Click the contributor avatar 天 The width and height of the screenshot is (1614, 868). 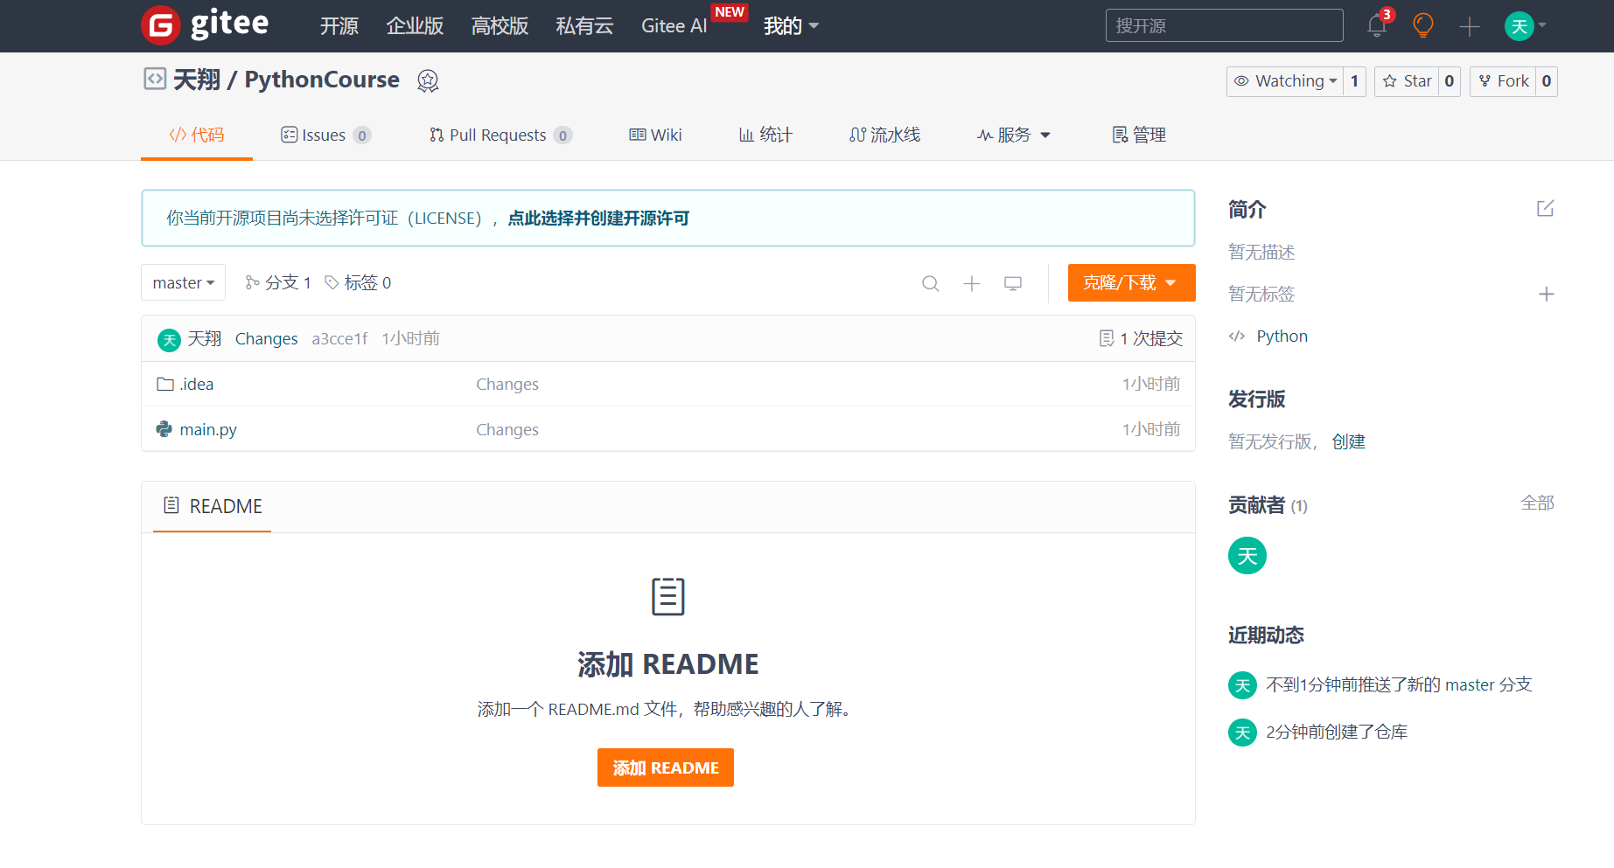tap(1247, 555)
